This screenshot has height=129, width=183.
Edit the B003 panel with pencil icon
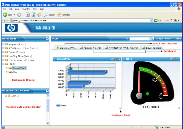coord(171,59)
